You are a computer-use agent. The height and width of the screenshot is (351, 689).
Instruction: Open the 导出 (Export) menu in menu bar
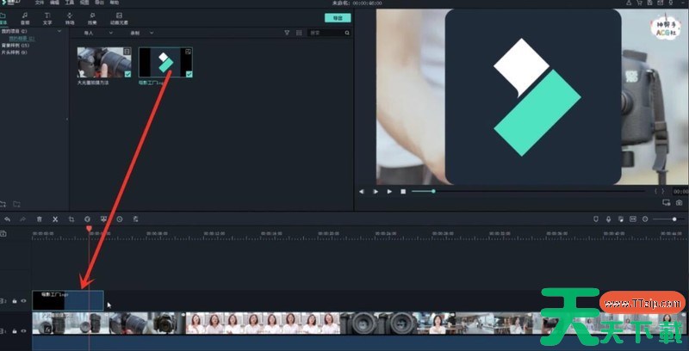(99, 3)
